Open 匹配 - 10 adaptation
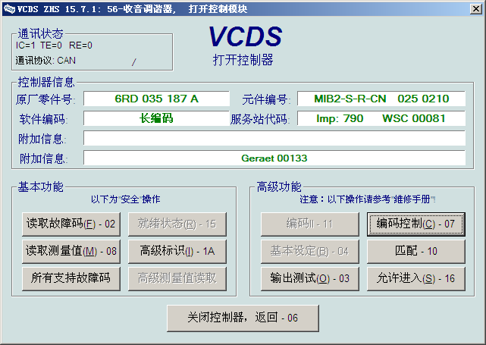The width and height of the screenshot is (486, 345). tap(416, 251)
